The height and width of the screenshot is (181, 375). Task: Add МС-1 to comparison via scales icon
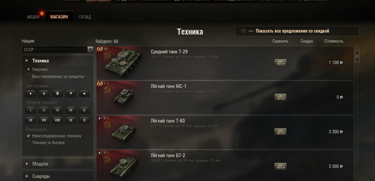(x=280, y=97)
